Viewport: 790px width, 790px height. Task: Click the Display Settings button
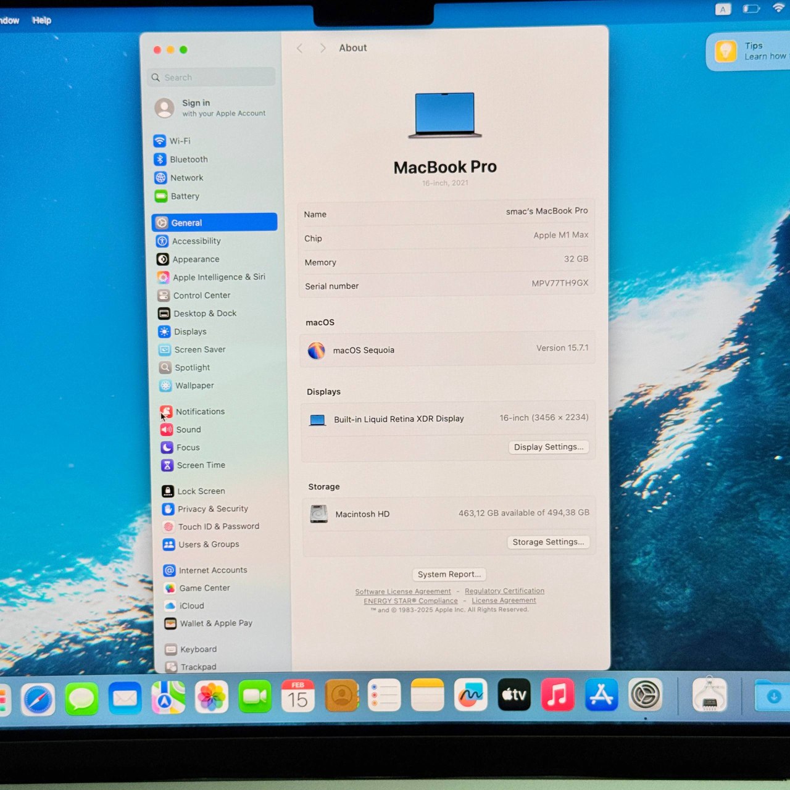click(x=548, y=447)
